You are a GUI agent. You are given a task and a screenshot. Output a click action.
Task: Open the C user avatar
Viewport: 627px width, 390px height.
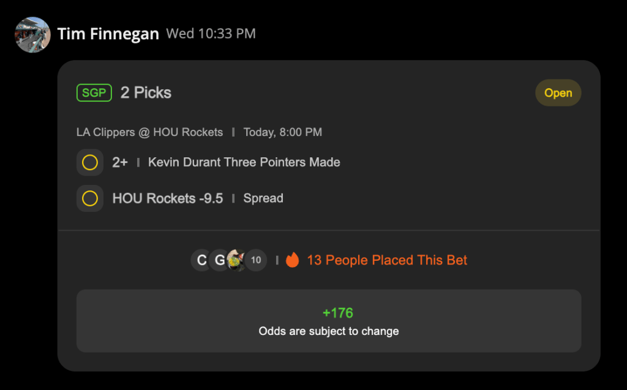[x=201, y=260]
